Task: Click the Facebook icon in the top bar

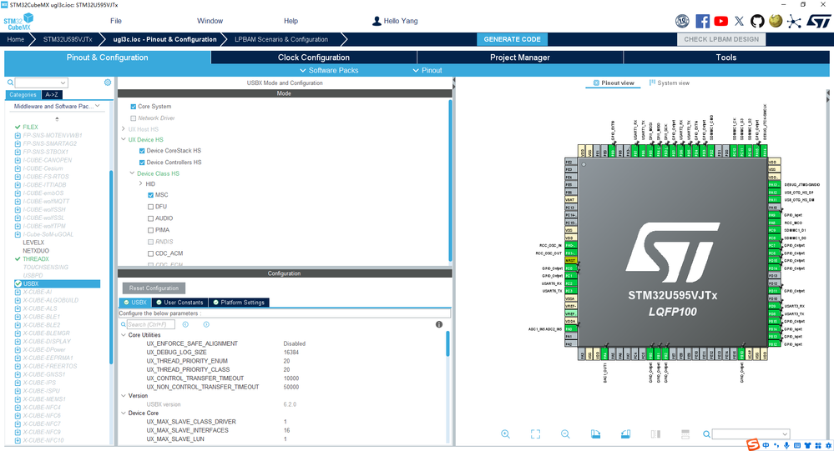Action: (x=702, y=21)
